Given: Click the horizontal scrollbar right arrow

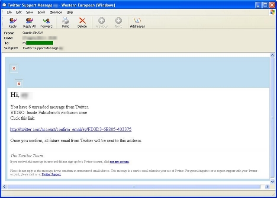Looking at the screenshot, I should coord(267,186).
